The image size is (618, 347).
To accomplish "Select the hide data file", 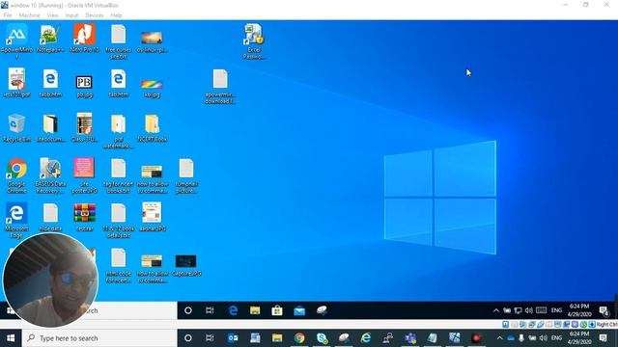I will pos(50,217).
